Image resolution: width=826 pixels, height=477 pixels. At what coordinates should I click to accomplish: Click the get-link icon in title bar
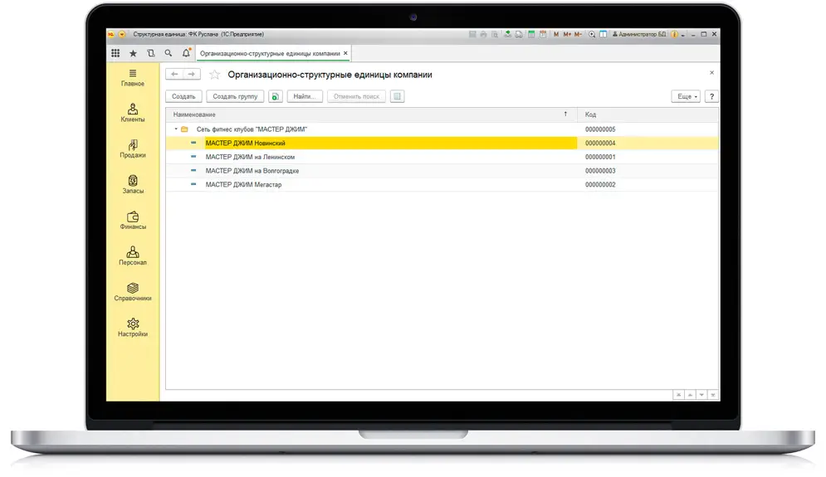[508, 34]
